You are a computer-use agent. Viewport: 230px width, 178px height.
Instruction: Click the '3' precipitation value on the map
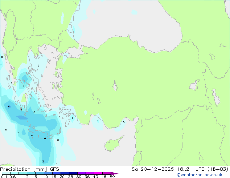coord(45,138)
